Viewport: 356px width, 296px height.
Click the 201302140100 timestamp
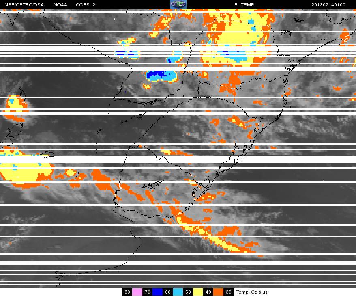tap(328, 5)
